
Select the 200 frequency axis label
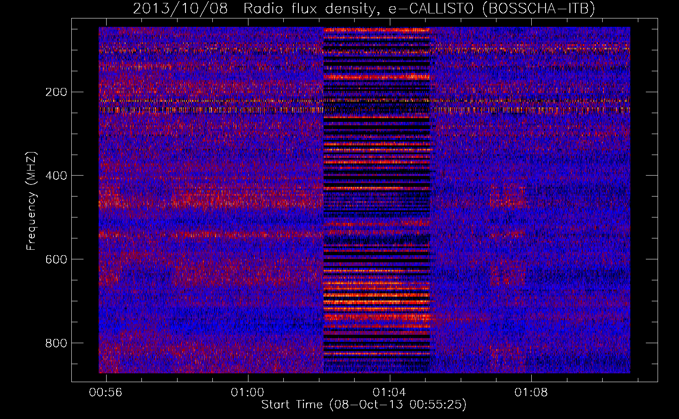[56, 92]
